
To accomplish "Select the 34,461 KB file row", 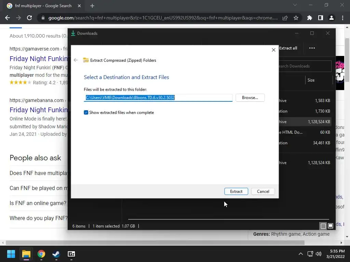I will (x=305, y=143).
